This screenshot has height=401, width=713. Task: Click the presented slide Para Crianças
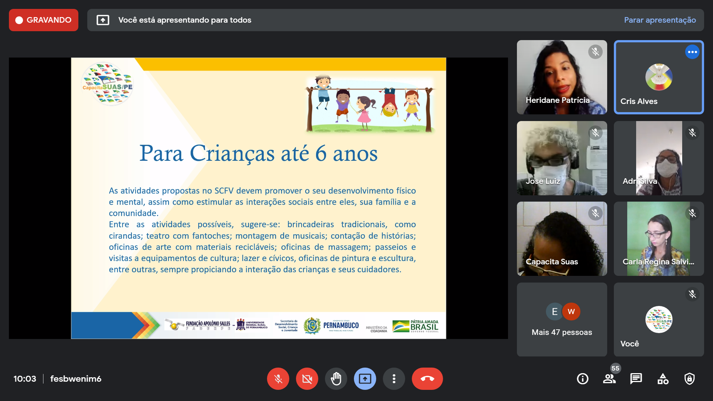coord(258,198)
